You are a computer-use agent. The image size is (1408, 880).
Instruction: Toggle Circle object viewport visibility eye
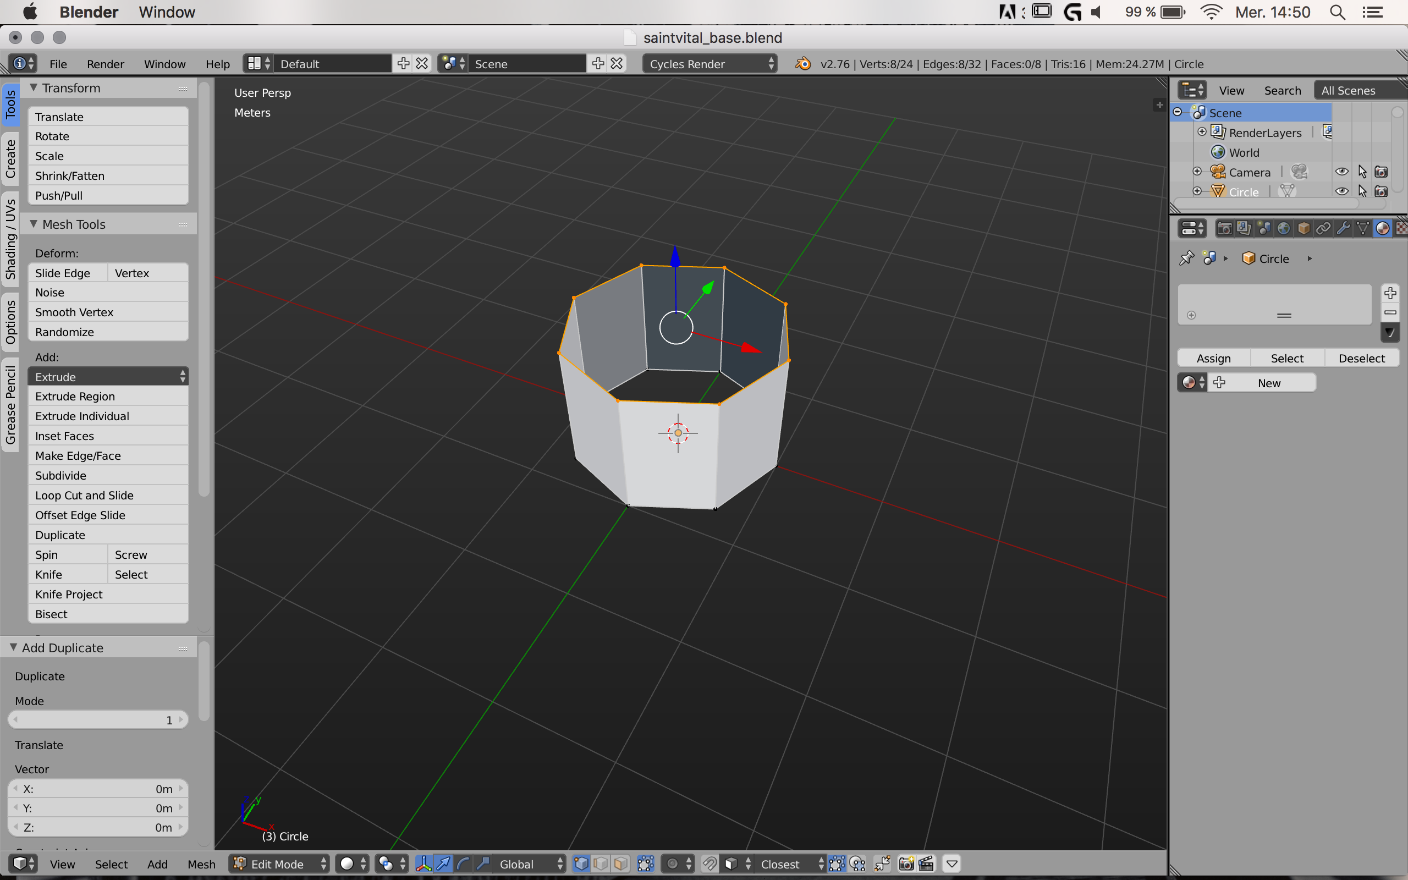pos(1341,191)
